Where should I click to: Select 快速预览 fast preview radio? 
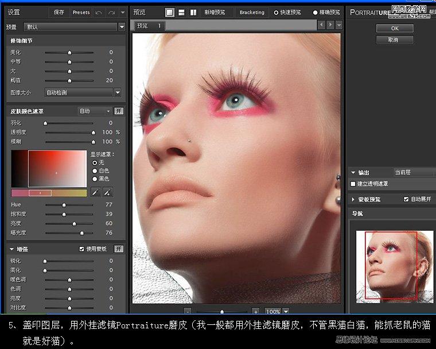[276, 13]
